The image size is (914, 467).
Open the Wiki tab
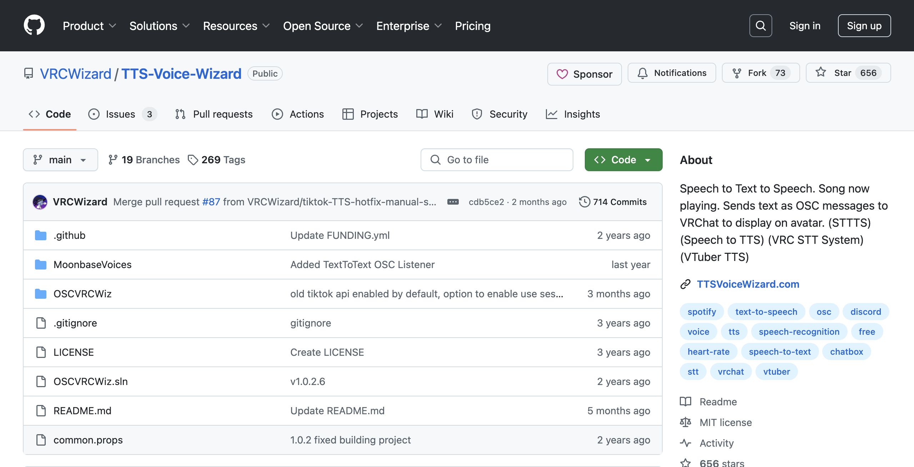click(435, 114)
